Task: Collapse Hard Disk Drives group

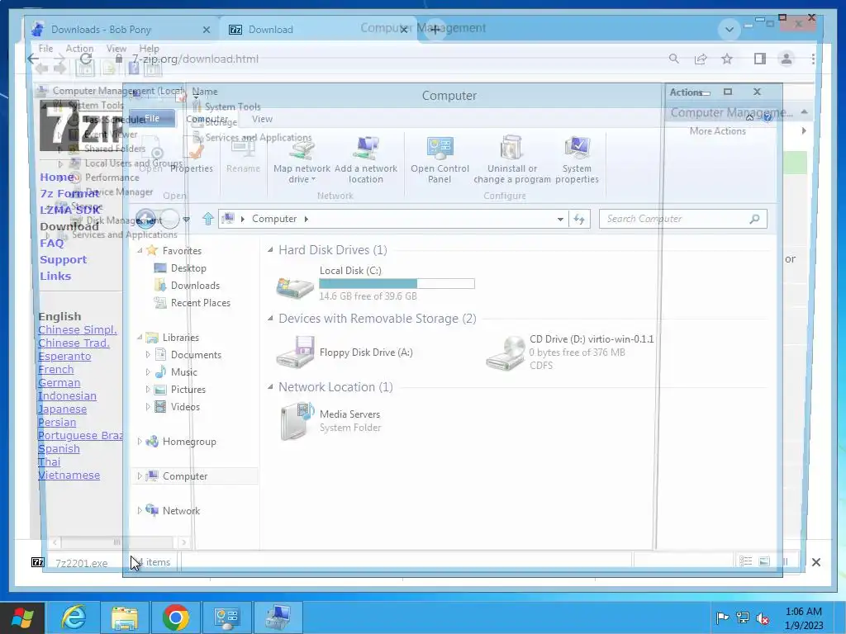Action: coord(270,249)
